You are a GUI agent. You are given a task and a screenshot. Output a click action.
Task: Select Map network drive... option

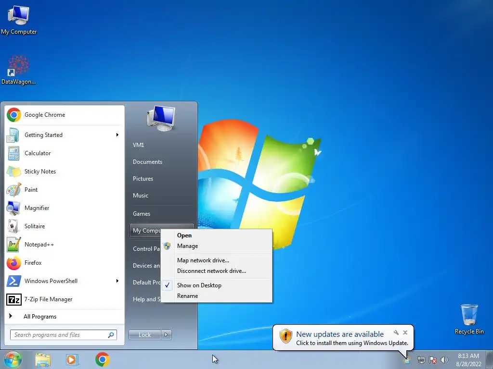click(x=217, y=260)
